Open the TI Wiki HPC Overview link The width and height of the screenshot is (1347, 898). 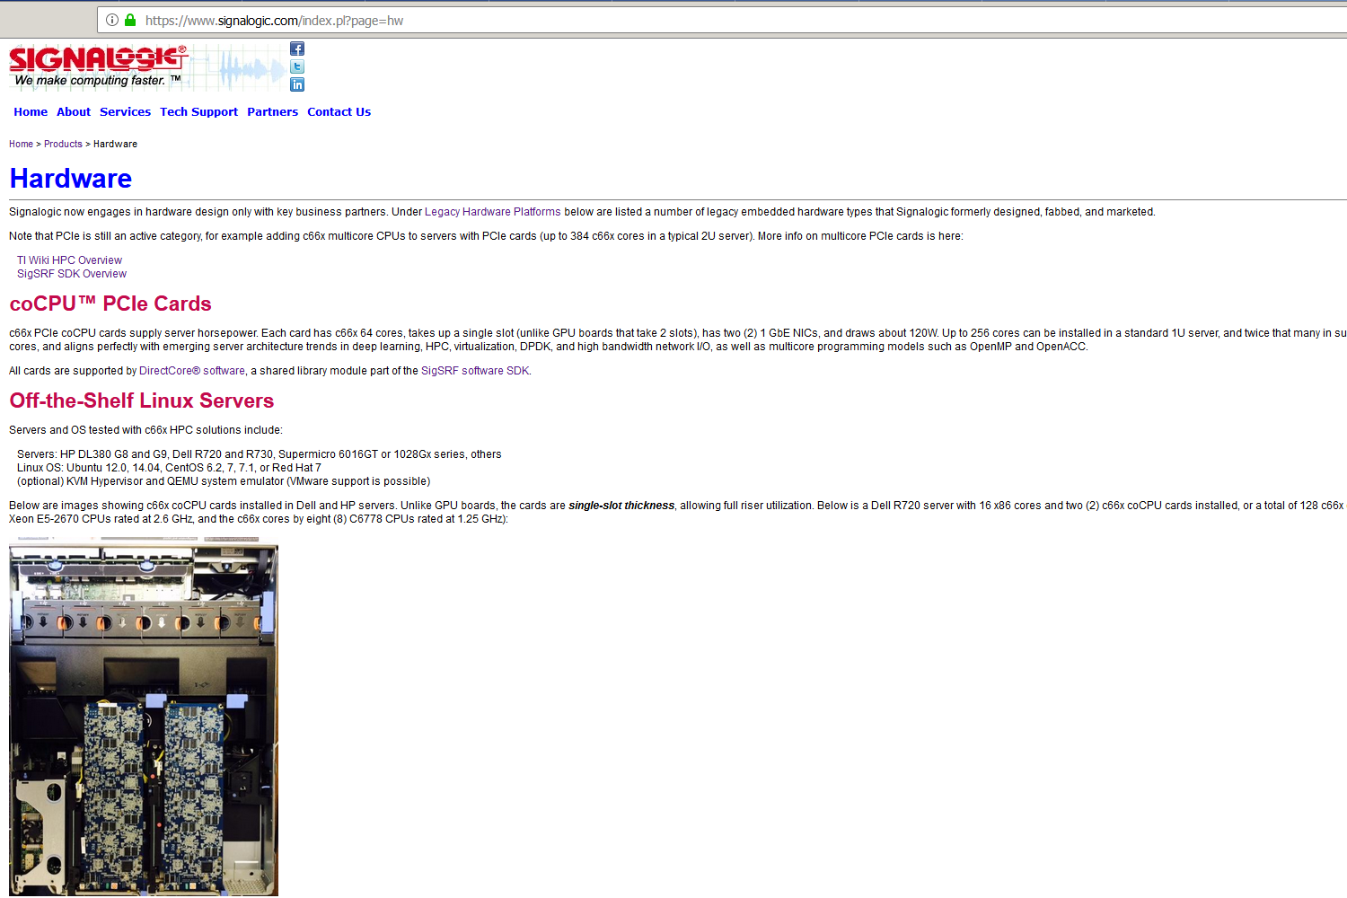click(69, 260)
